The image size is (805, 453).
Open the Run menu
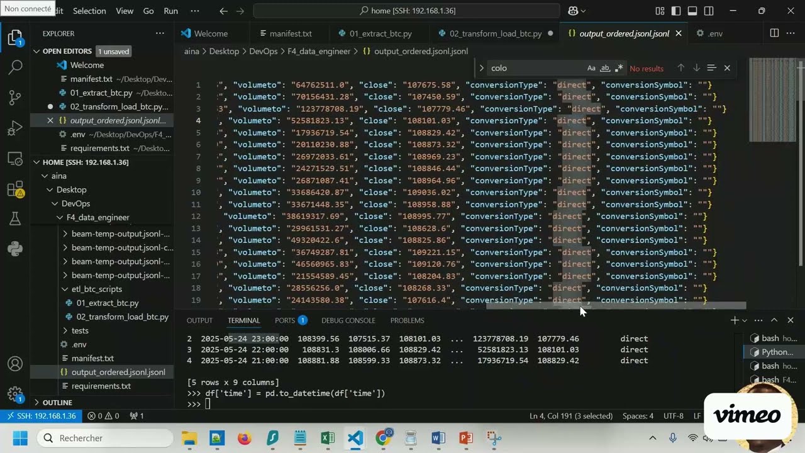click(x=170, y=11)
